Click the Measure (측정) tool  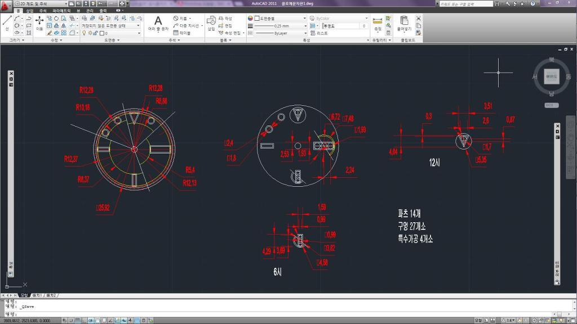click(378, 24)
